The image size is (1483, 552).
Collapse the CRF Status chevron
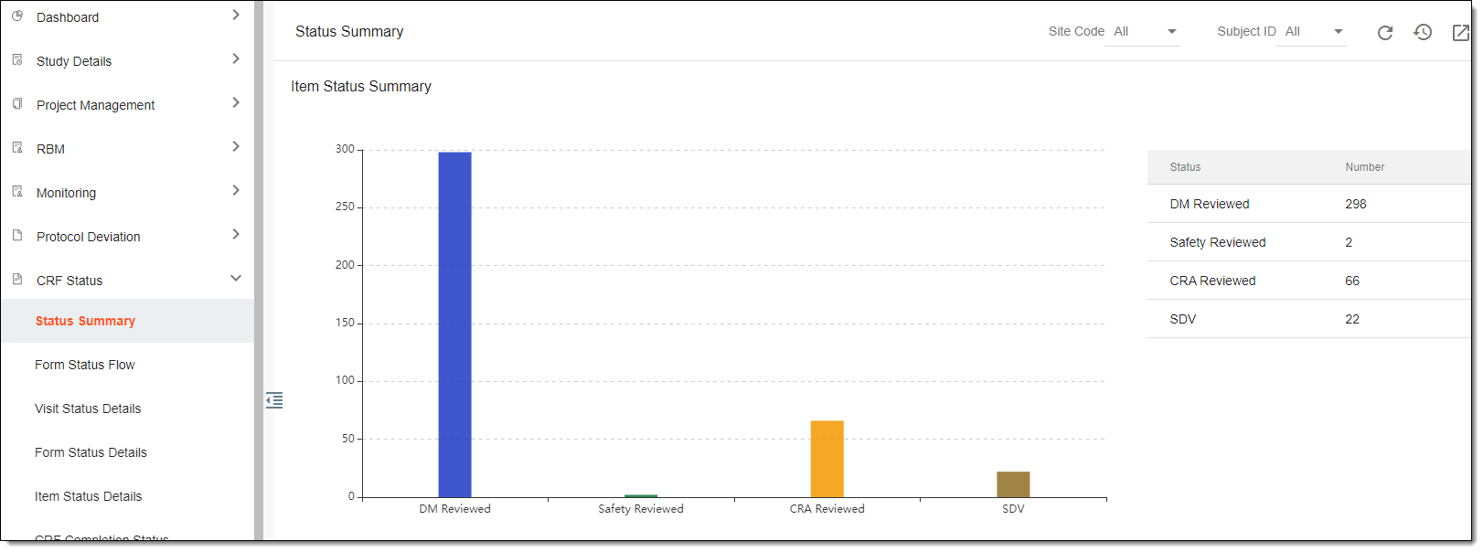[236, 278]
